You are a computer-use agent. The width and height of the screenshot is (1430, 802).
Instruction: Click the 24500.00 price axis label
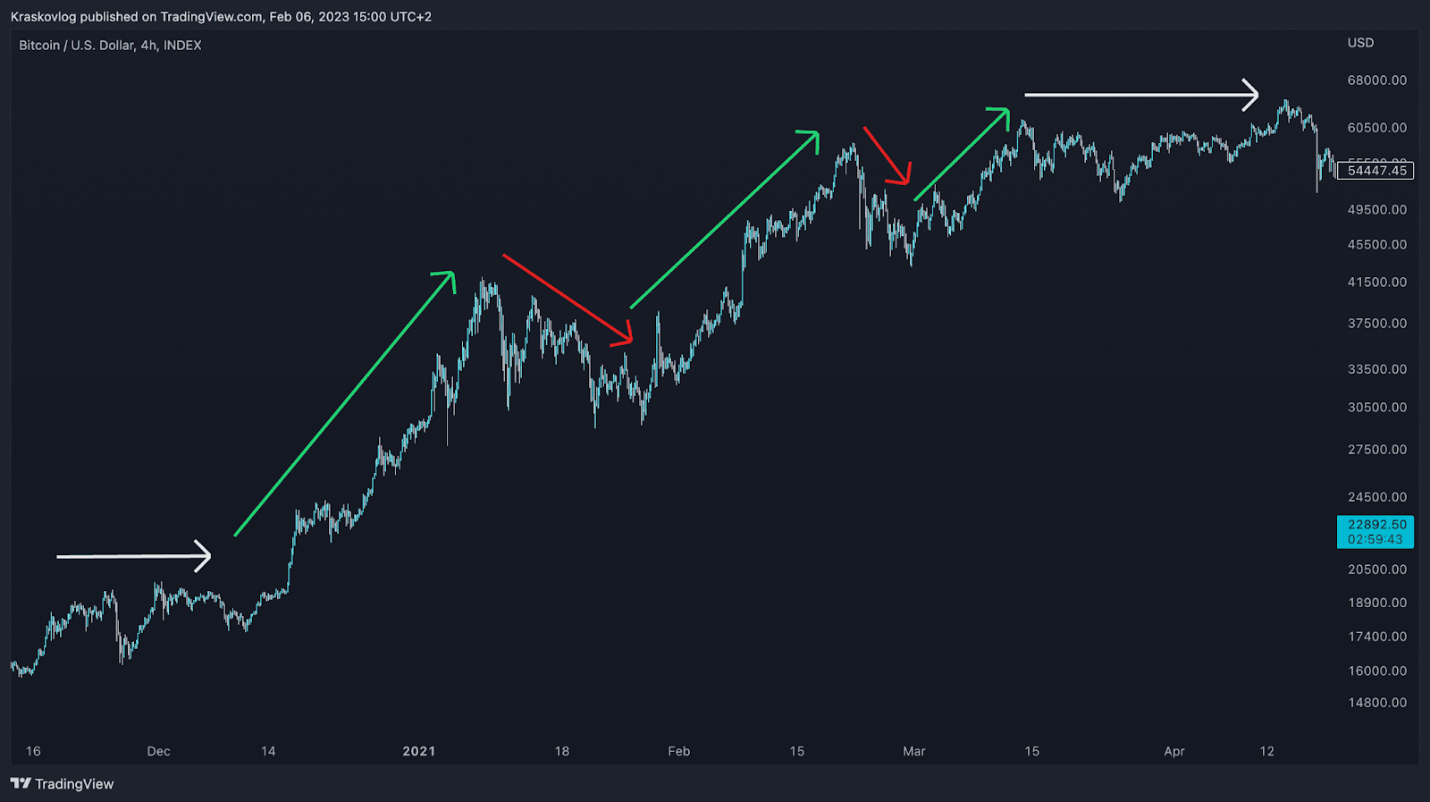(1376, 497)
